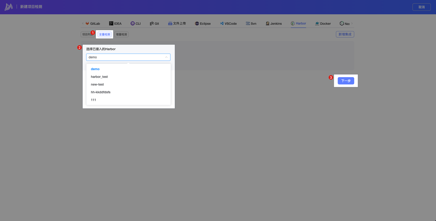Choose harbor_test from the dropdown list
Image resolution: width=436 pixels, height=221 pixels.
pos(99,77)
